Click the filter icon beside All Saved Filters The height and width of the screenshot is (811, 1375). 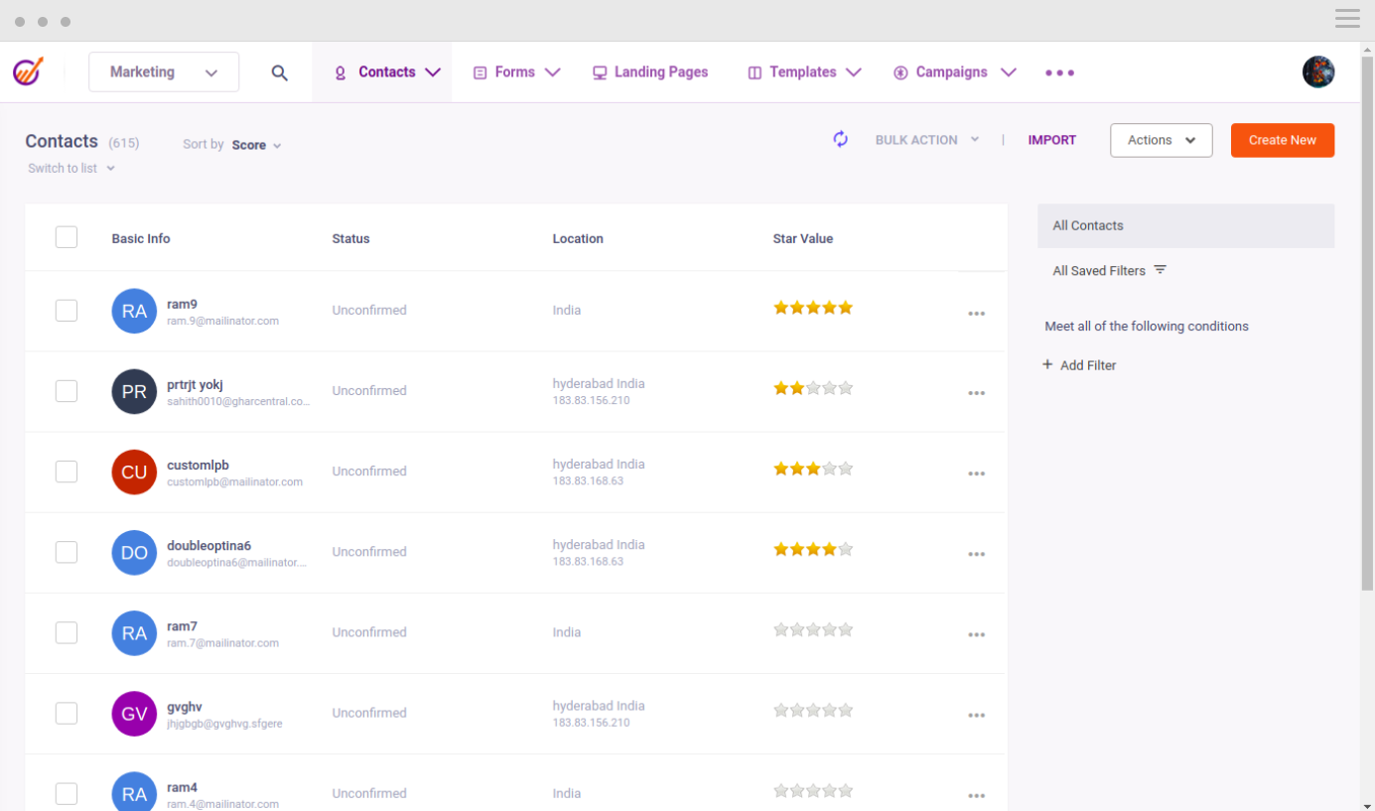(1160, 270)
